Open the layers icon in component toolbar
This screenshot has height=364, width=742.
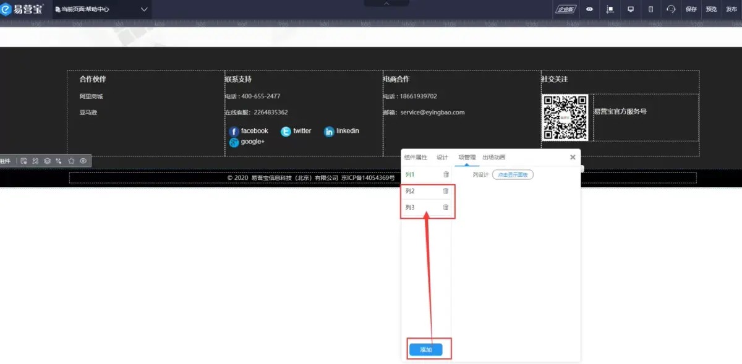[47, 161]
